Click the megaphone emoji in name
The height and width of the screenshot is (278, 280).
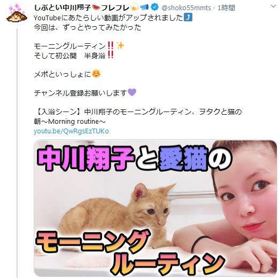pos(144,7)
